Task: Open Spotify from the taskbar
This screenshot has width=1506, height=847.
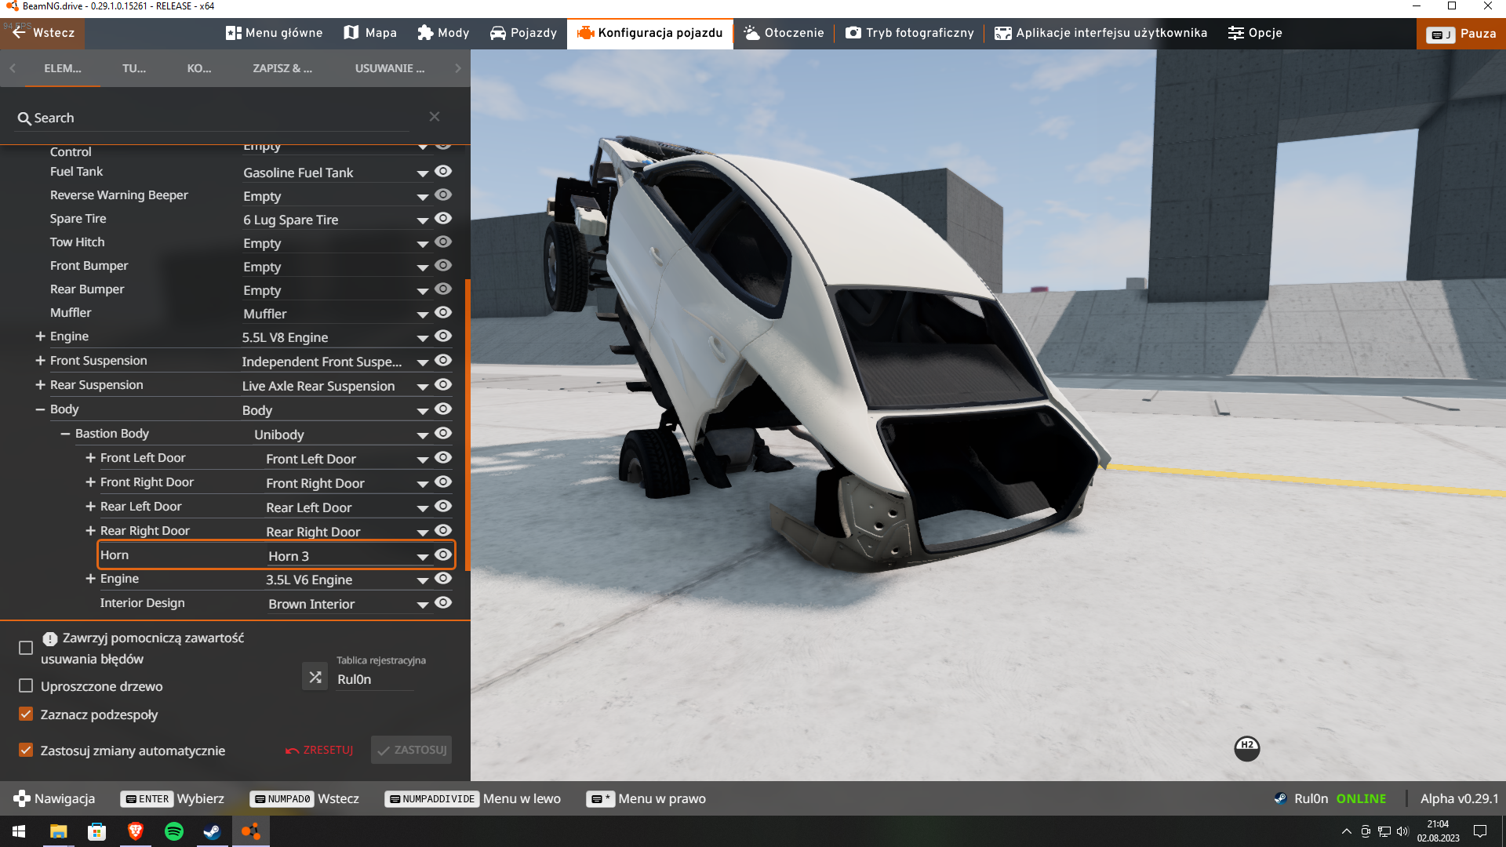Action: click(173, 831)
